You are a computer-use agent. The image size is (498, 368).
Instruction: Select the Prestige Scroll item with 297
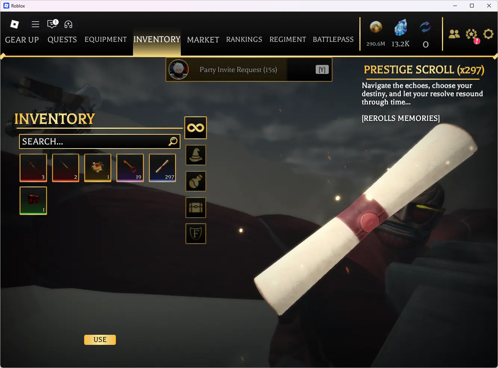163,168
